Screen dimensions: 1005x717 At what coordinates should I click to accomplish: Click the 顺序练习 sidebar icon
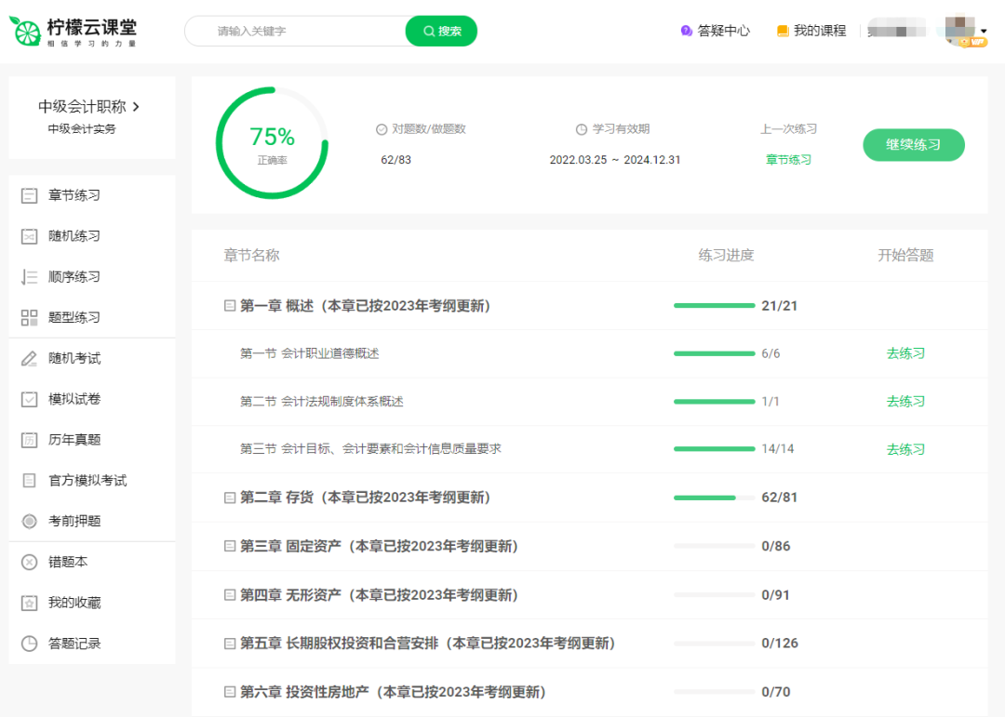tap(30, 277)
